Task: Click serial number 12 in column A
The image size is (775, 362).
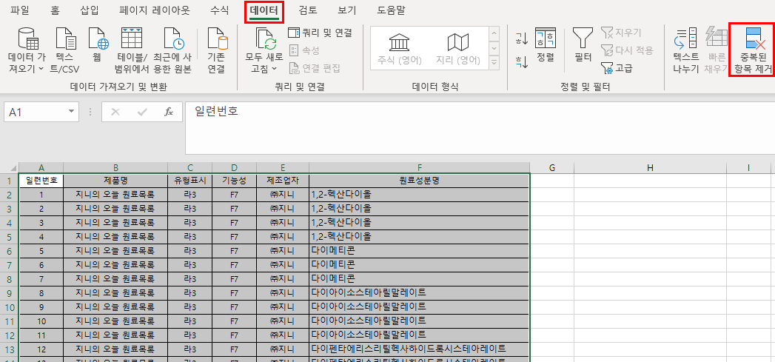Action: [41, 348]
